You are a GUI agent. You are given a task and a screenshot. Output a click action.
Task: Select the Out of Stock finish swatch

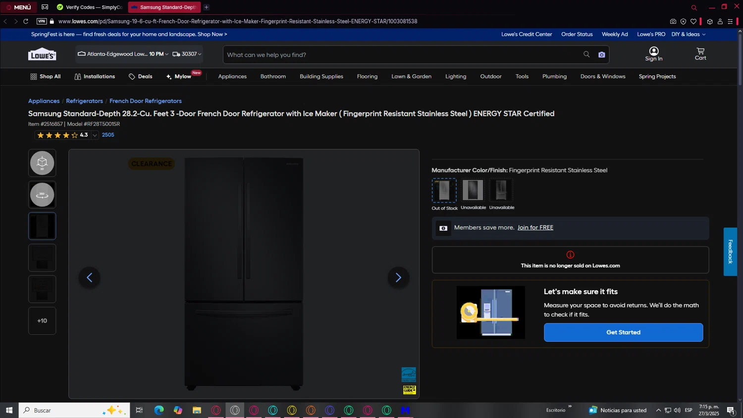point(444,190)
